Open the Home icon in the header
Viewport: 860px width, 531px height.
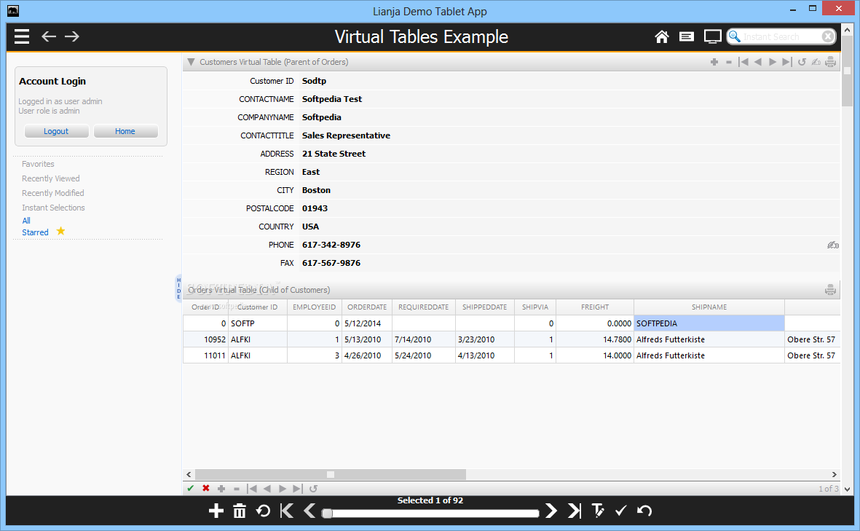pyautogui.click(x=662, y=36)
